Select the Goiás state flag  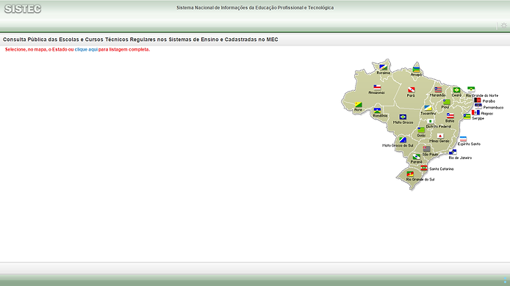coord(421,130)
